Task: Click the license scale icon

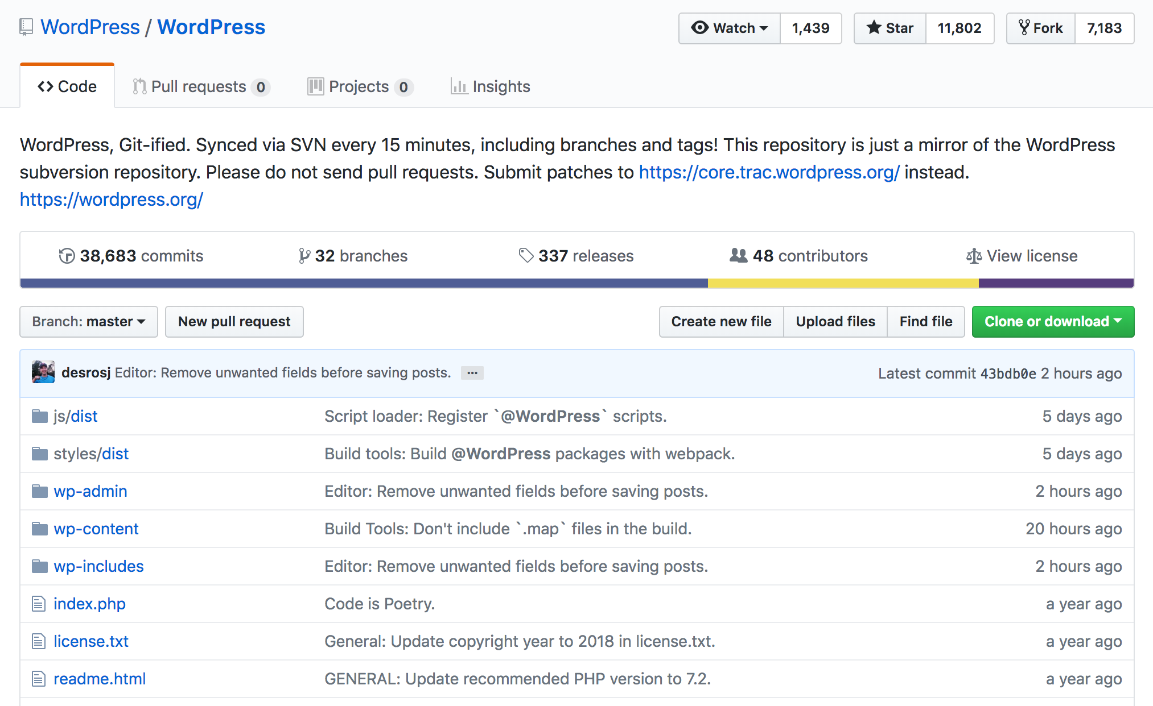Action: pyautogui.click(x=974, y=256)
